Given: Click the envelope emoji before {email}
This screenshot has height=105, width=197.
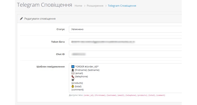Looking at the screenshot, I should point(73,73).
